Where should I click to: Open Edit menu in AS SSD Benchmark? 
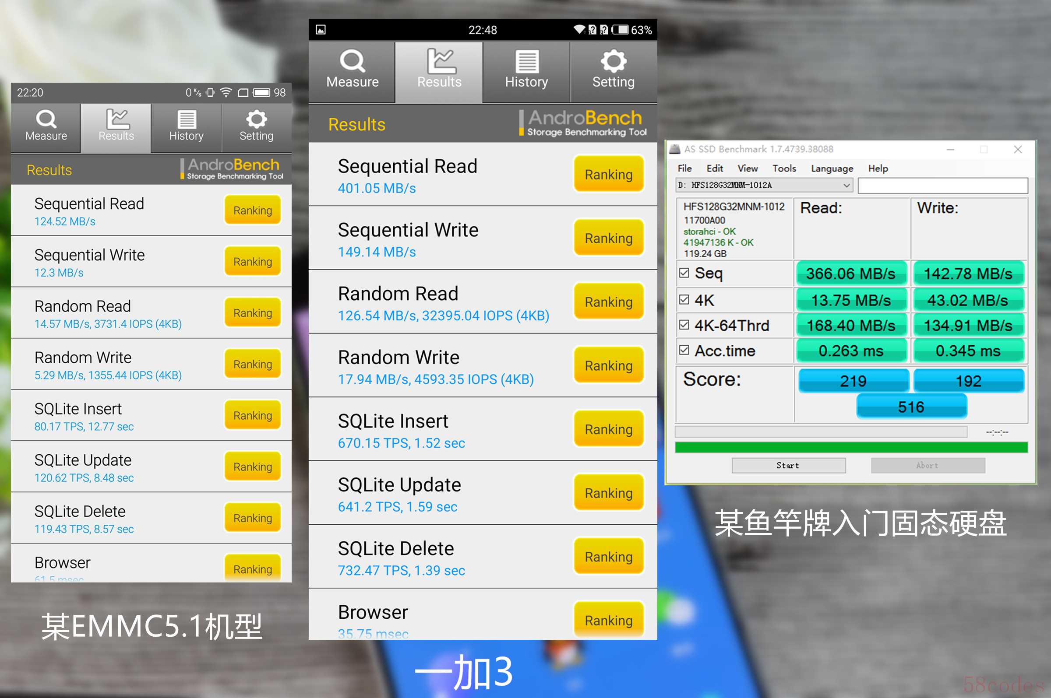714,168
